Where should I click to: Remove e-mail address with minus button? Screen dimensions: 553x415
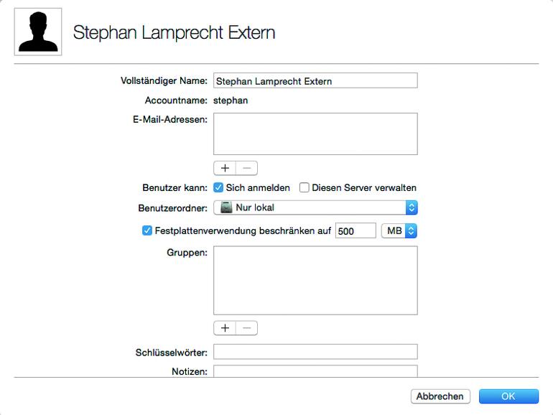pyautogui.click(x=246, y=168)
